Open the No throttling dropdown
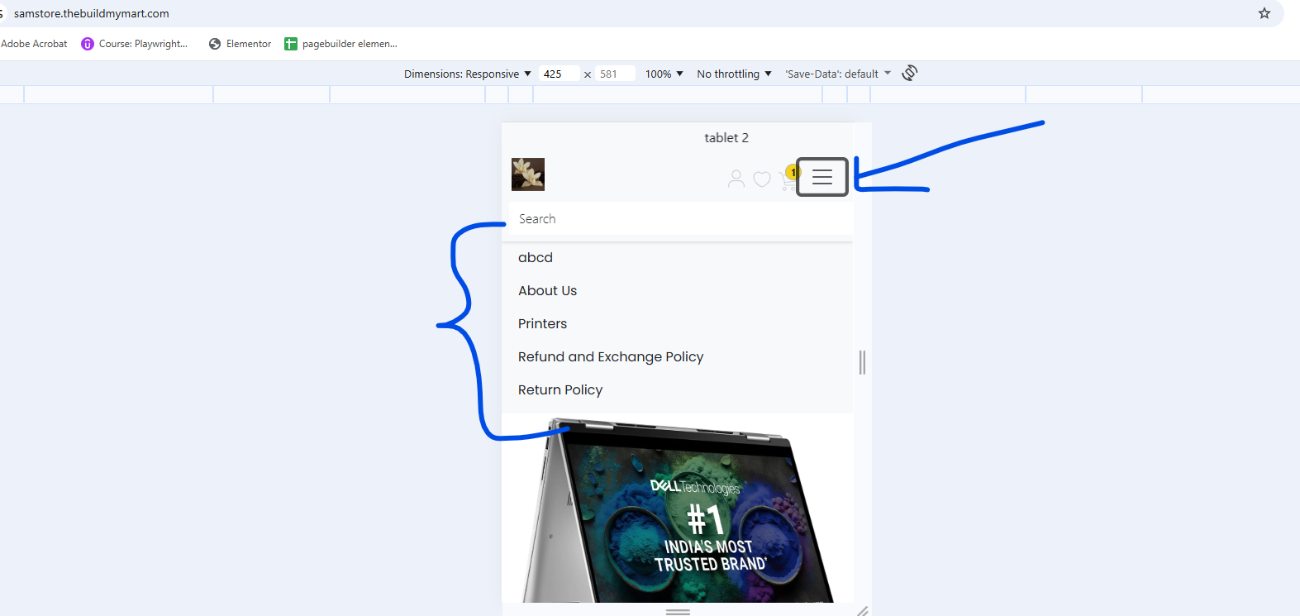The image size is (1300, 616). 734,74
